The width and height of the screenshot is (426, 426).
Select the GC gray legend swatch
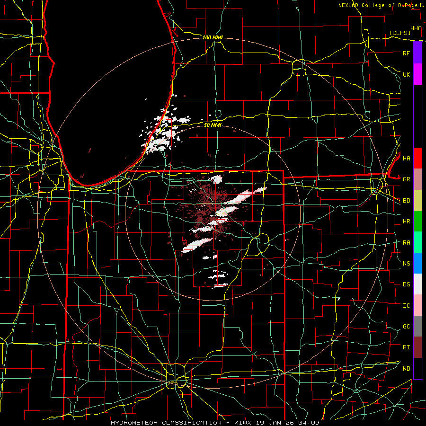click(x=418, y=326)
